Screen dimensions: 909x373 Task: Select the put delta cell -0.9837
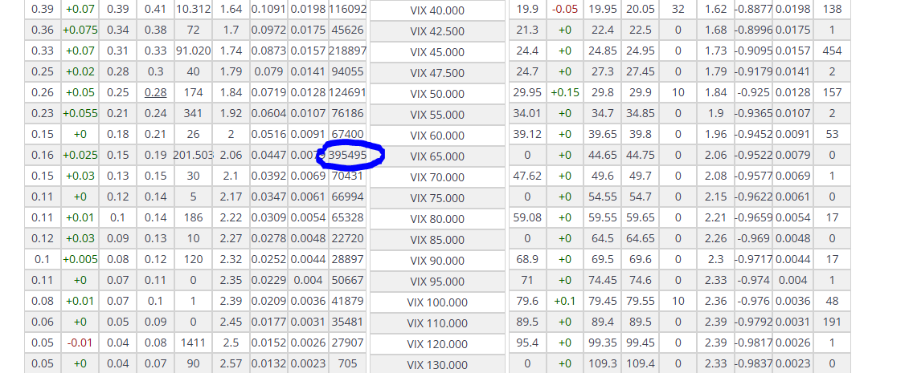click(754, 363)
